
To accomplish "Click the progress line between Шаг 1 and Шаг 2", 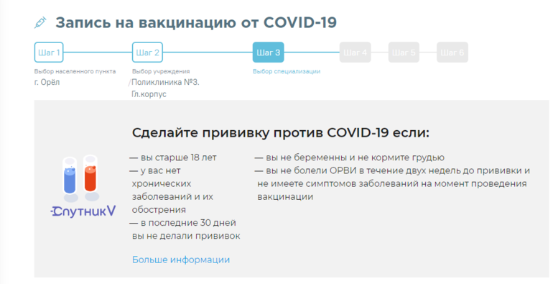I will click(x=98, y=52).
